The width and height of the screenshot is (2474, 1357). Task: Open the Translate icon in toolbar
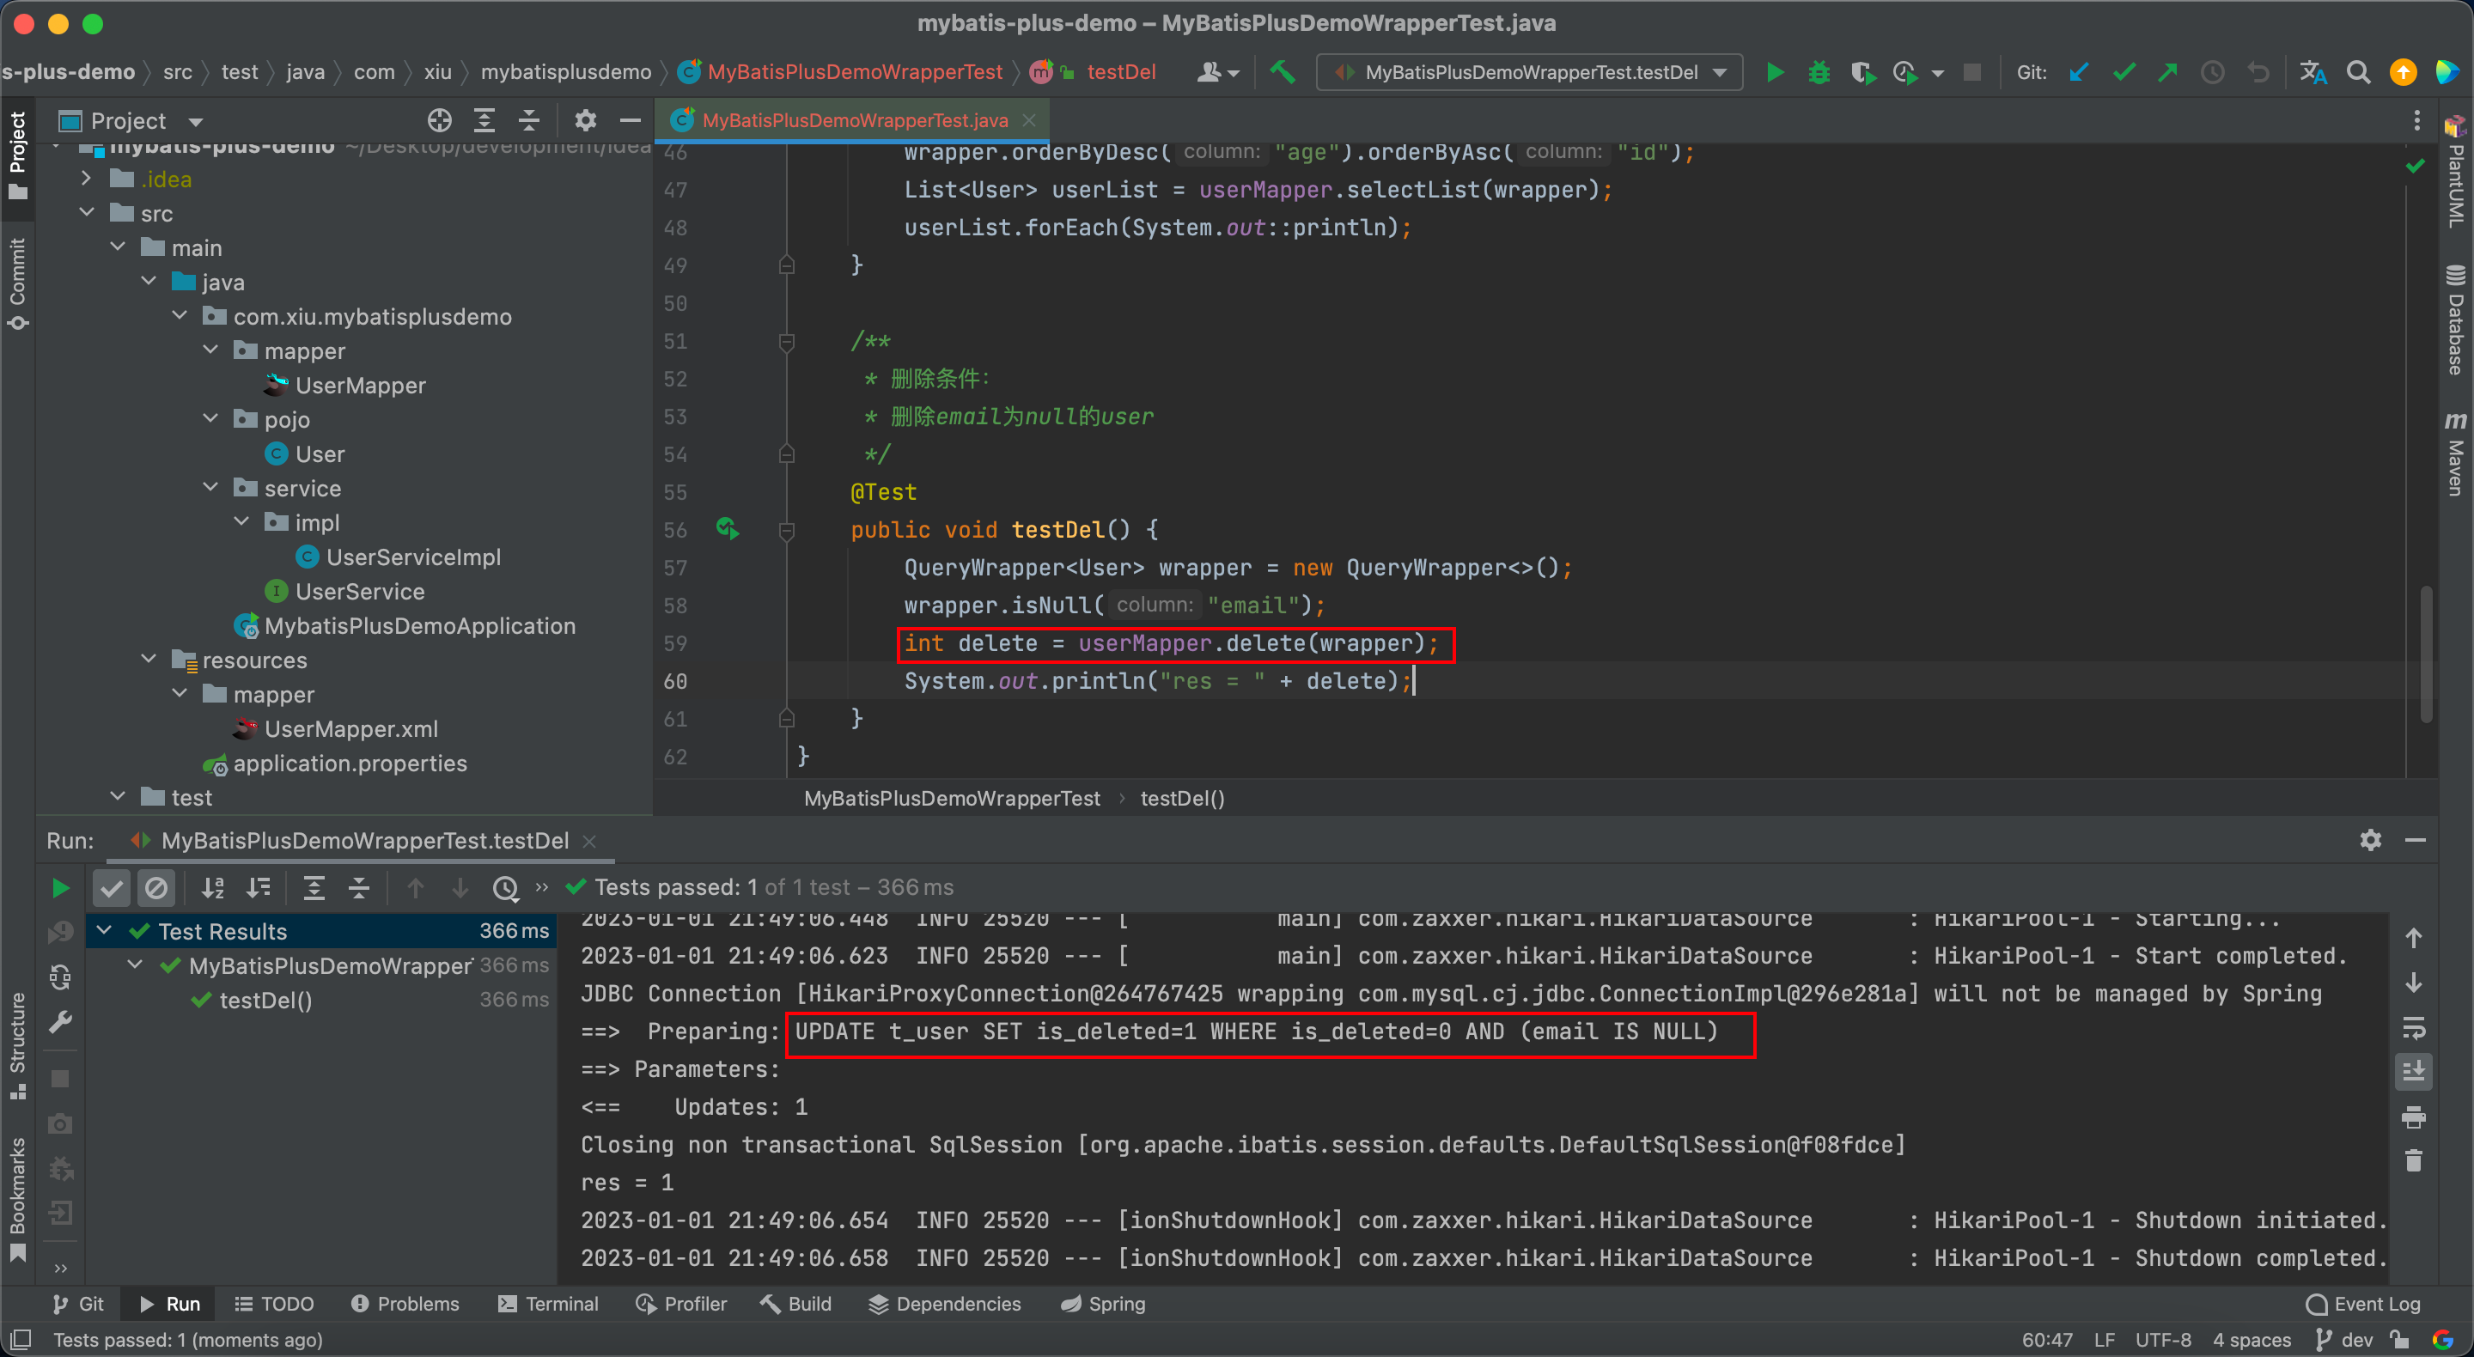click(x=2313, y=72)
